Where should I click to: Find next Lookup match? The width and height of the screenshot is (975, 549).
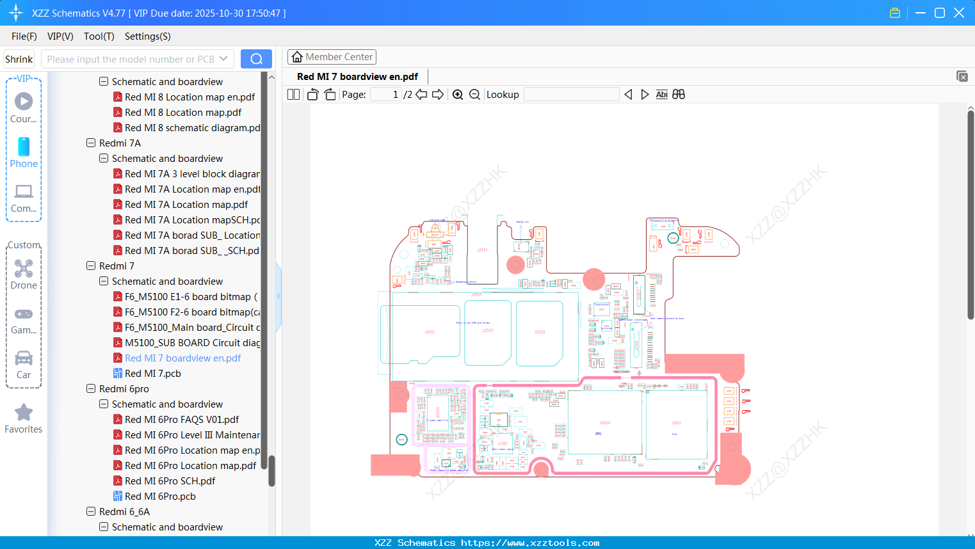(x=645, y=95)
